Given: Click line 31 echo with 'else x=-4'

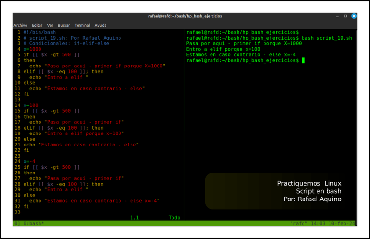Looking at the screenshot, I should point(94,201).
